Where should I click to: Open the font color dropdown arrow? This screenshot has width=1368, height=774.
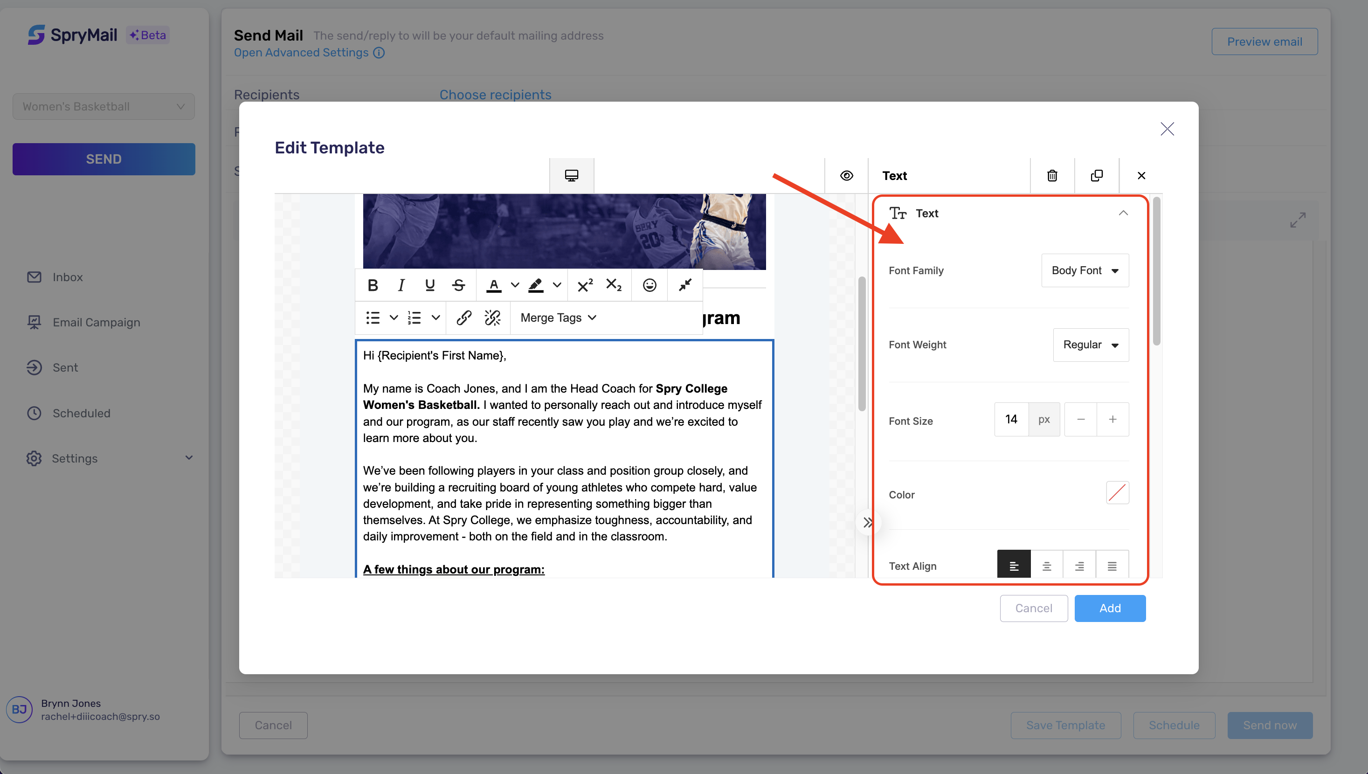(x=515, y=285)
